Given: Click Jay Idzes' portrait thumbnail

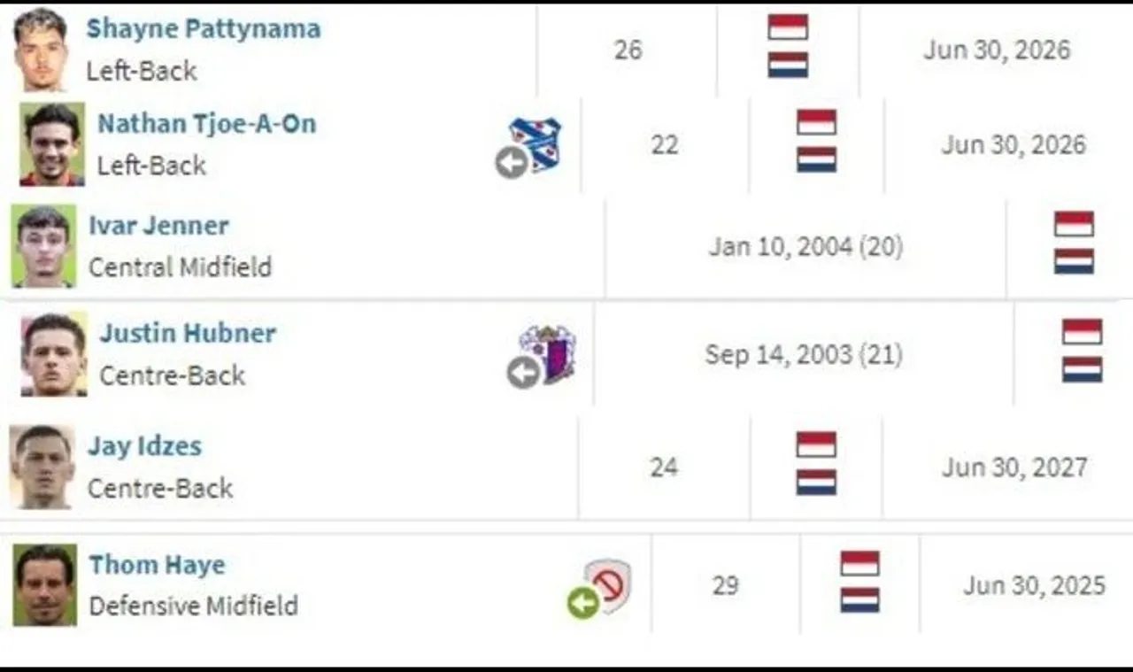Looking at the screenshot, I should (x=42, y=467).
